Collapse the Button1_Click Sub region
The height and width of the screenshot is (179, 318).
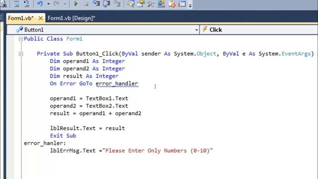coord(21,54)
